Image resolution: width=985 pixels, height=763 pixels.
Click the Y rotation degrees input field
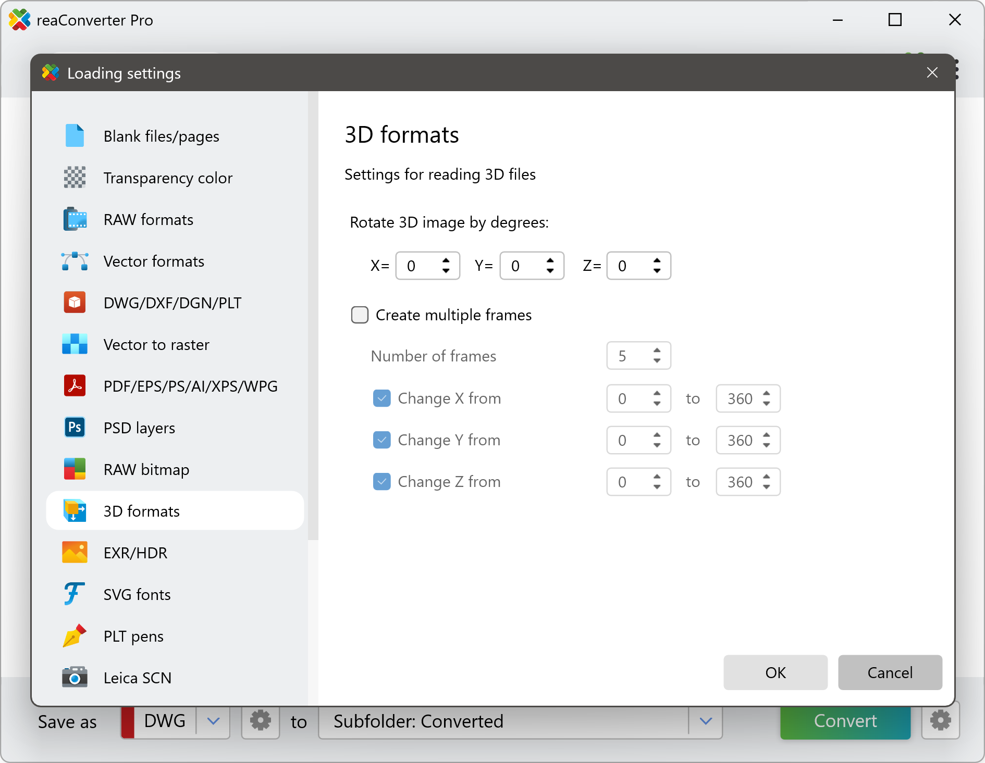tap(524, 266)
